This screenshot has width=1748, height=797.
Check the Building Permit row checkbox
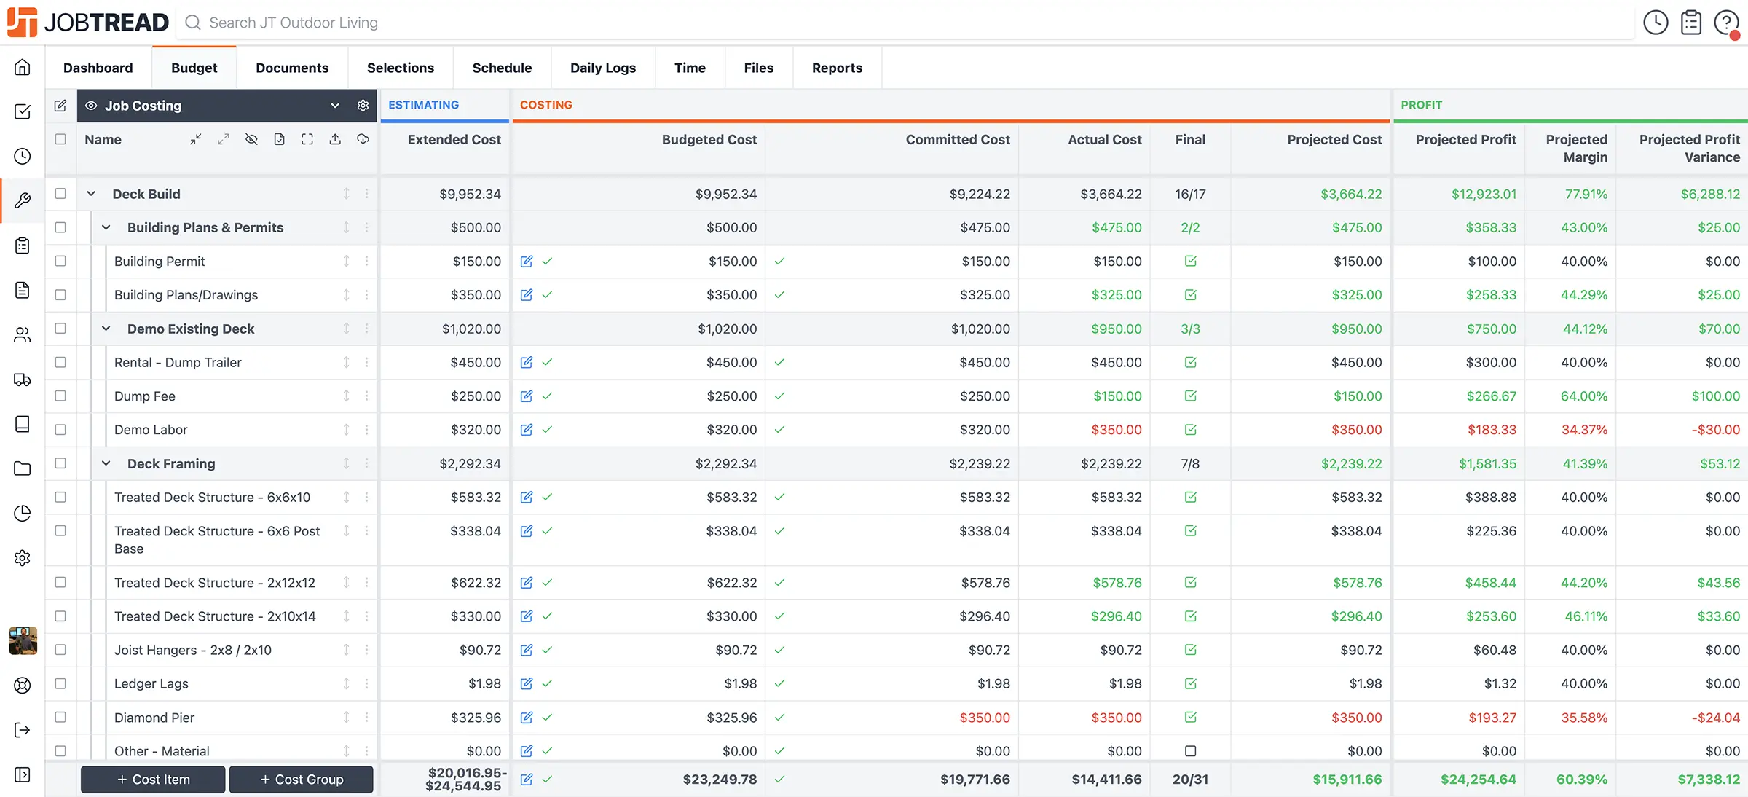coord(60,261)
